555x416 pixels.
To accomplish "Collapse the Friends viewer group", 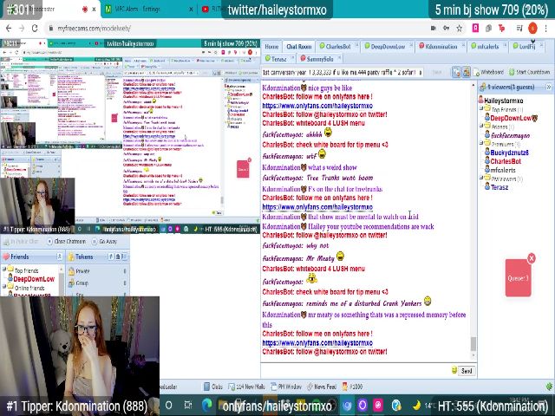I will [481, 125].
